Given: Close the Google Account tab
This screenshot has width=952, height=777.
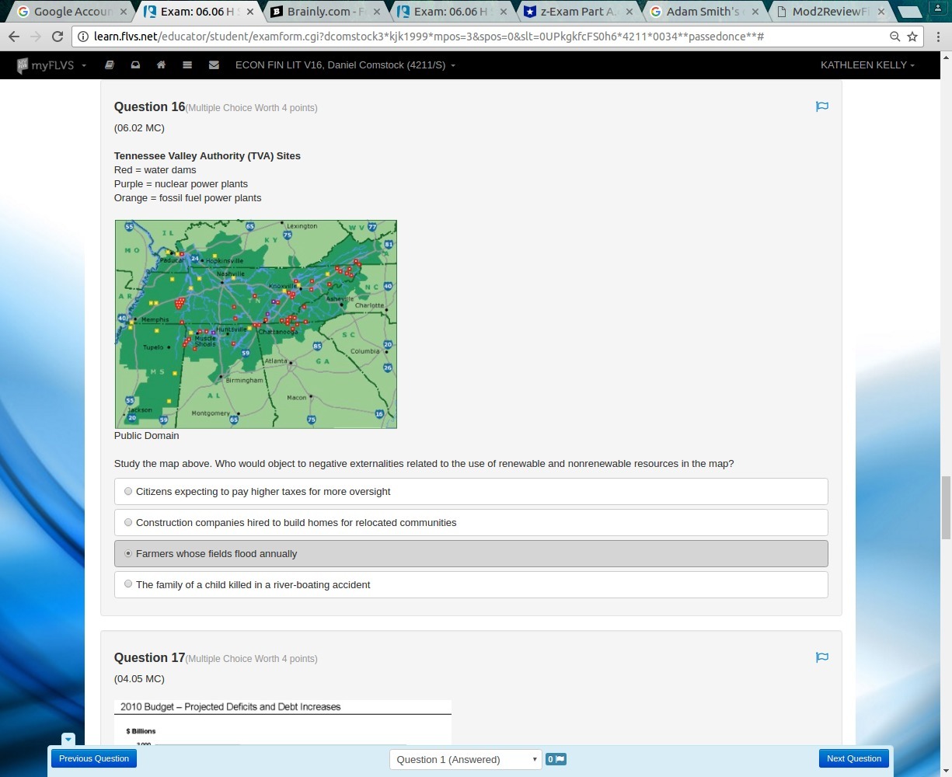Looking at the screenshot, I should point(123,12).
